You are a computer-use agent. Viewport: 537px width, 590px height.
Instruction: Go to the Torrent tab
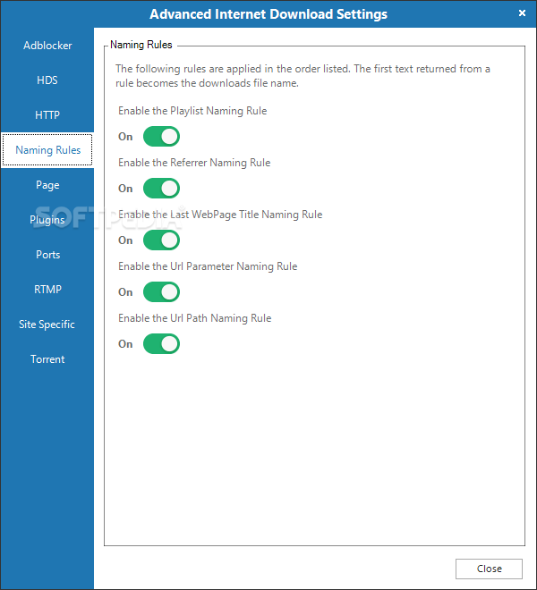coord(47,359)
